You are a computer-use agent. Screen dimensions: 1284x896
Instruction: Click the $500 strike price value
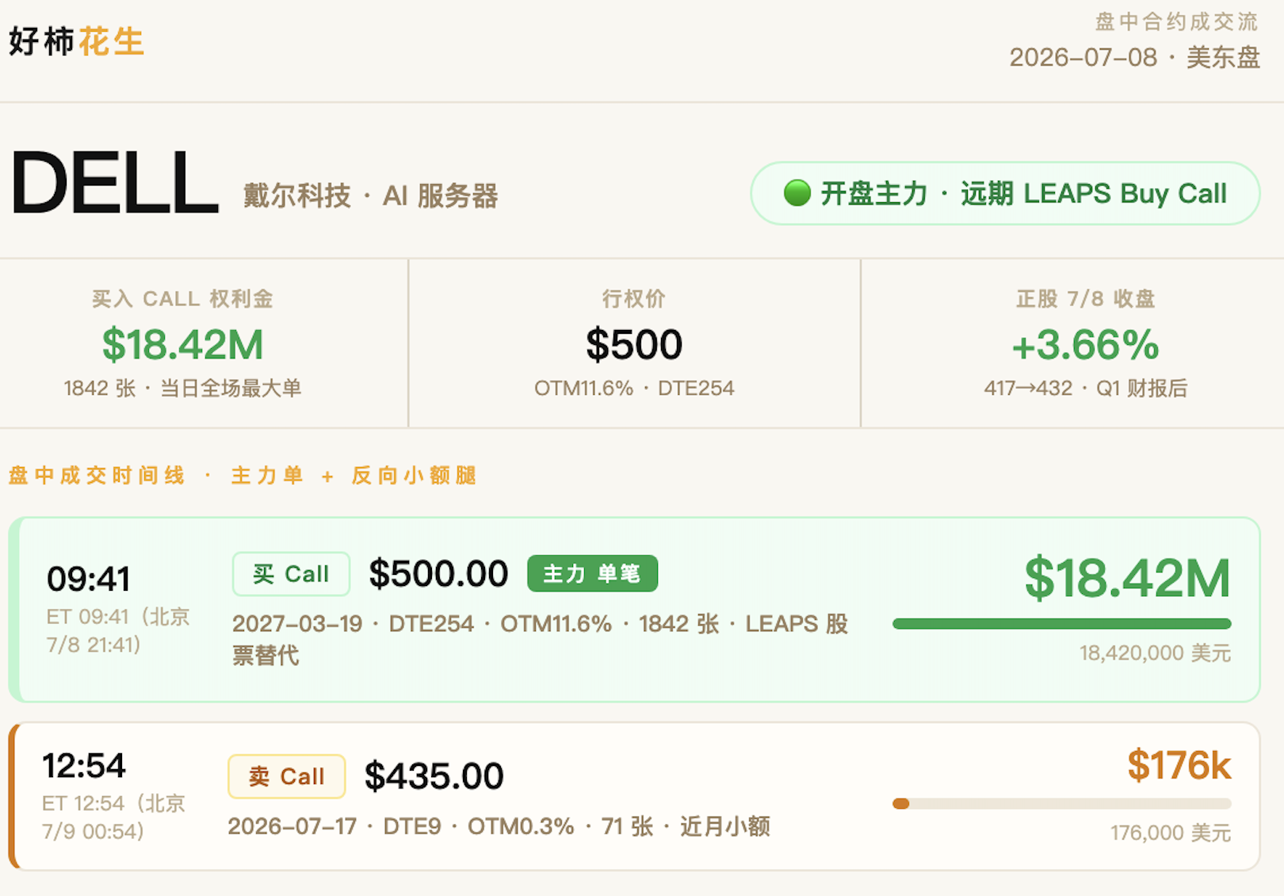coord(634,344)
